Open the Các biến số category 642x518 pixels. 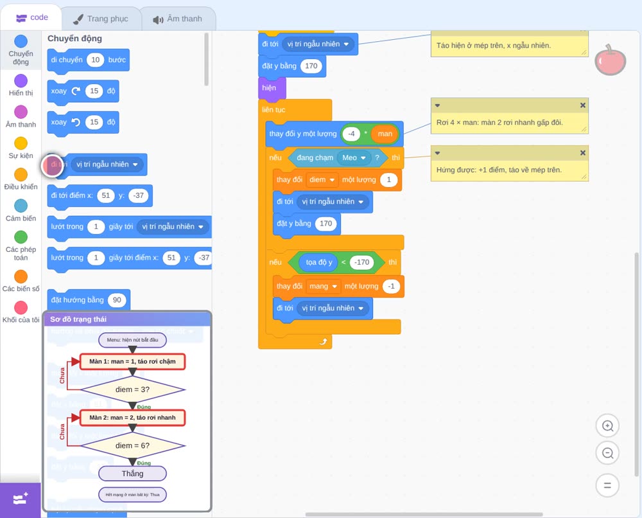coord(21,281)
